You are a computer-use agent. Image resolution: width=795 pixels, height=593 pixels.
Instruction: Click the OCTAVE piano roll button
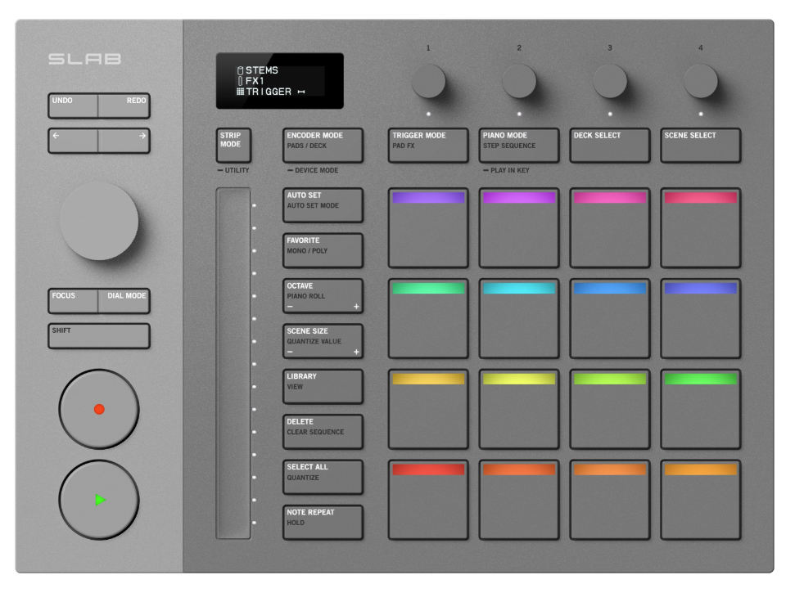pyautogui.click(x=323, y=296)
